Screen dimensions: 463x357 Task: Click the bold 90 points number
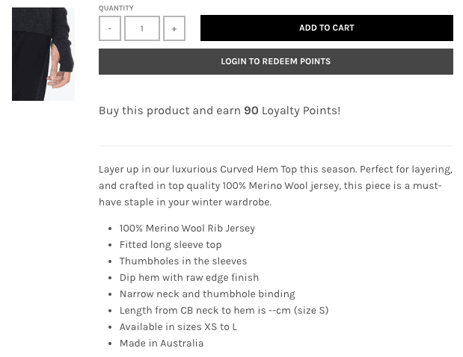(x=251, y=111)
